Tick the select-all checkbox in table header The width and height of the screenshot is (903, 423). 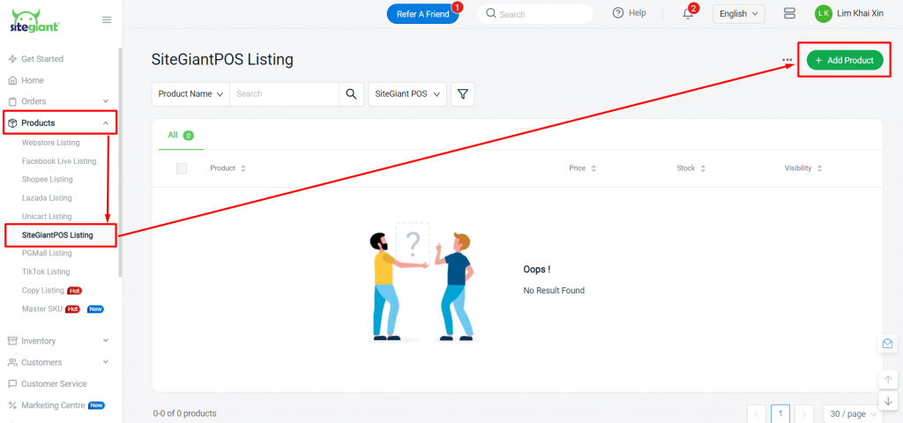point(182,168)
